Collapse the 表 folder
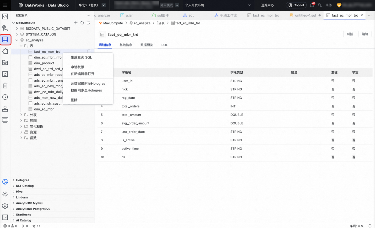The height and width of the screenshot is (228, 375). pos(21,46)
